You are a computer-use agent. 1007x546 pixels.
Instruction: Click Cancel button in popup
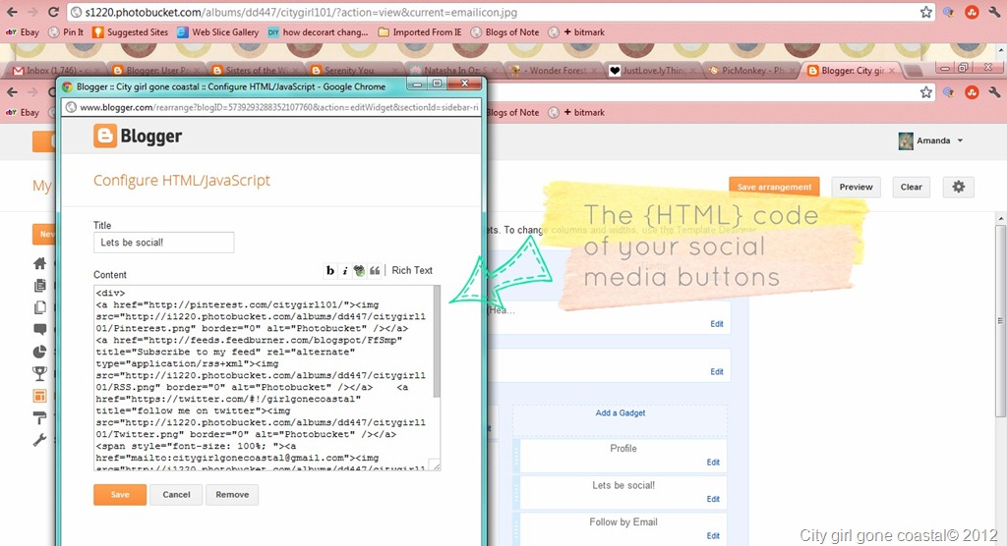(x=176, y=495)
